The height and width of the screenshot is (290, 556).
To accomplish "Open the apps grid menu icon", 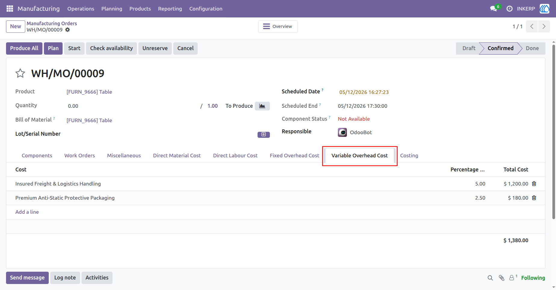I will click(x=10, y=9).
